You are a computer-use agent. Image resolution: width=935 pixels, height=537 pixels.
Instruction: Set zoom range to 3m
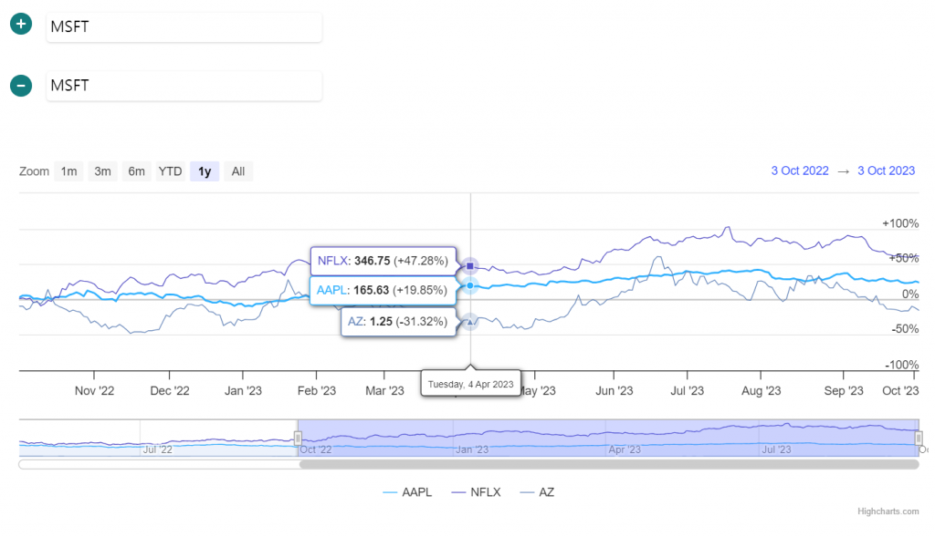tap(102, 171)
